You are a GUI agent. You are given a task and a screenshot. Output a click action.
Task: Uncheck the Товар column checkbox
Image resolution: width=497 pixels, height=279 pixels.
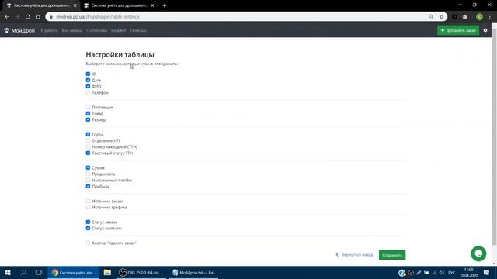point(88,113)
